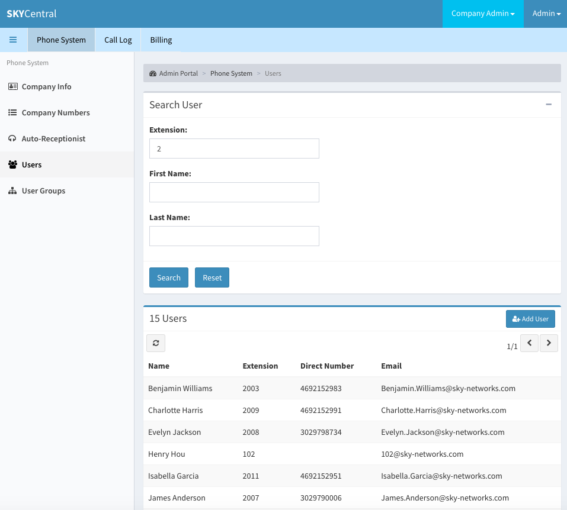
Task: Switch to the Call Log tab
Action: 118,40
